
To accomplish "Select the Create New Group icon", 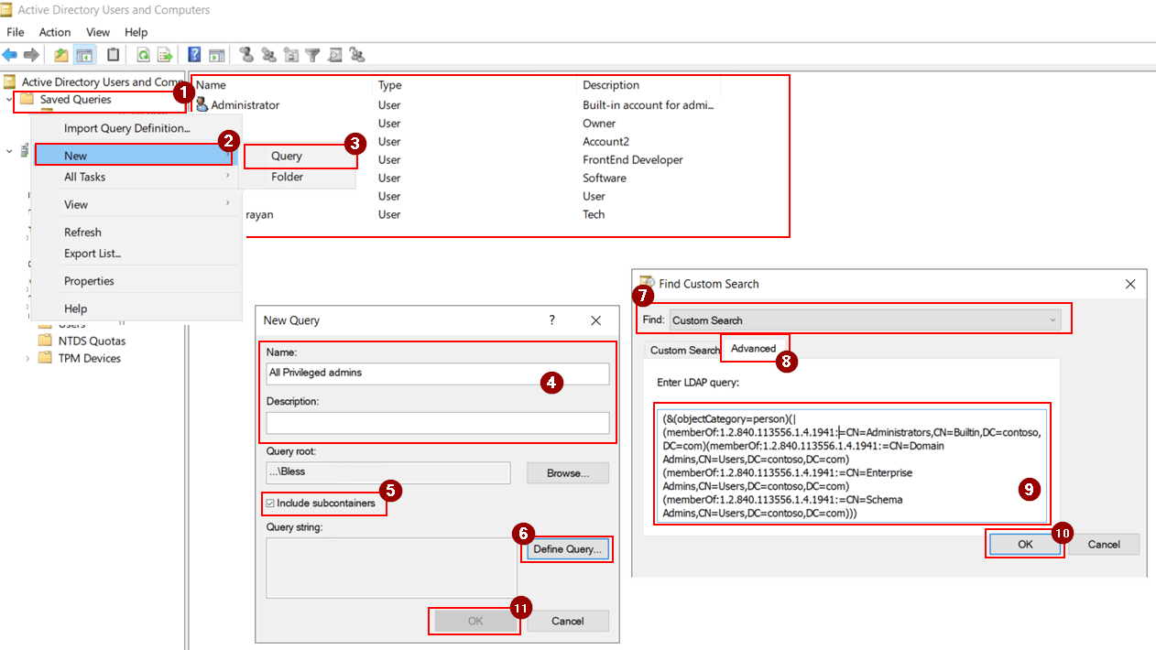I will (x=267, y=55).
